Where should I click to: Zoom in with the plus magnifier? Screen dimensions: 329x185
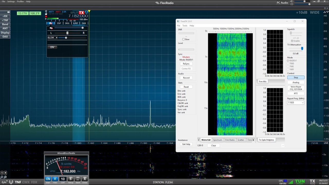(x=5, y=177)
